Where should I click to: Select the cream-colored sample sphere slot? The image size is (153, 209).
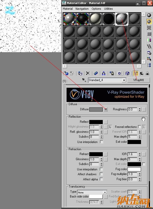95,19
